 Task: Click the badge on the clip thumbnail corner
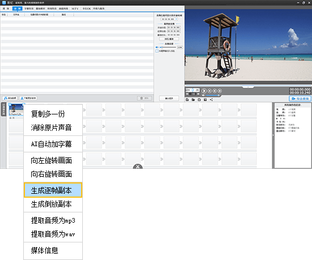pos(10,104)
